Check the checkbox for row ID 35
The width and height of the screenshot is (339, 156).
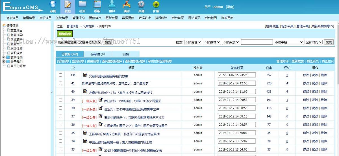click(60, 133)
